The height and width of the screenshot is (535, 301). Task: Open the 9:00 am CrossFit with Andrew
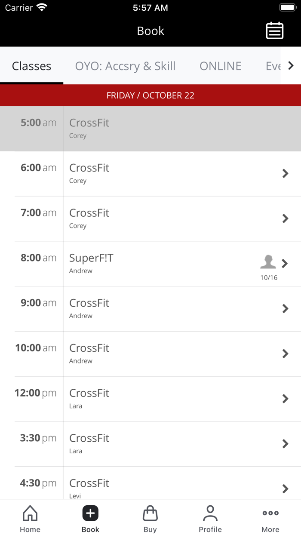pos(150,308)
